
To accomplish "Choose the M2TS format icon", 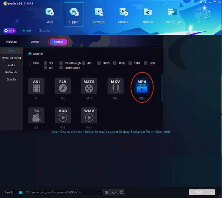I will [89, 86].
